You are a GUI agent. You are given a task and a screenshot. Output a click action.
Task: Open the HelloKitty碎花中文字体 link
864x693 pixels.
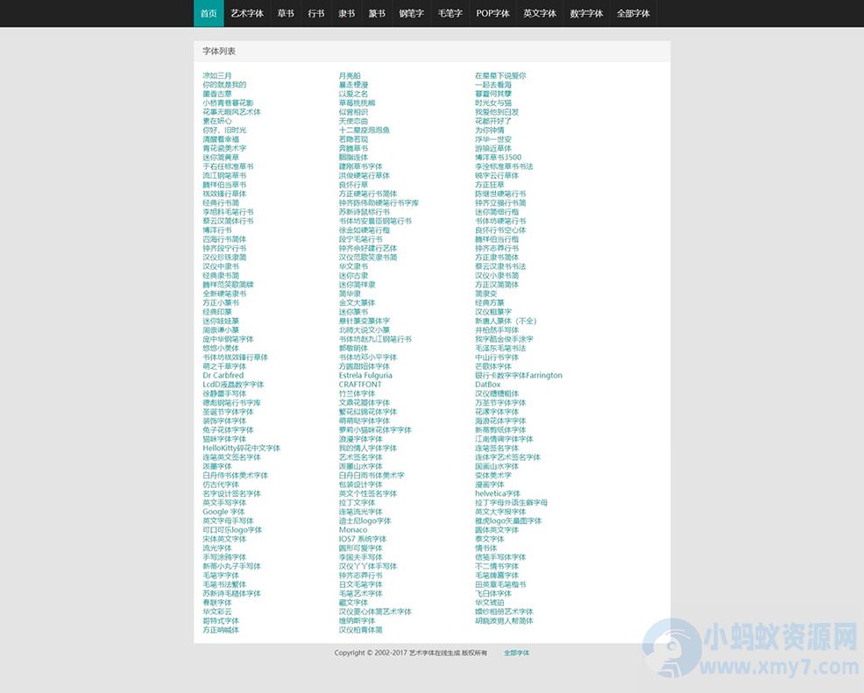coord(241,449)
